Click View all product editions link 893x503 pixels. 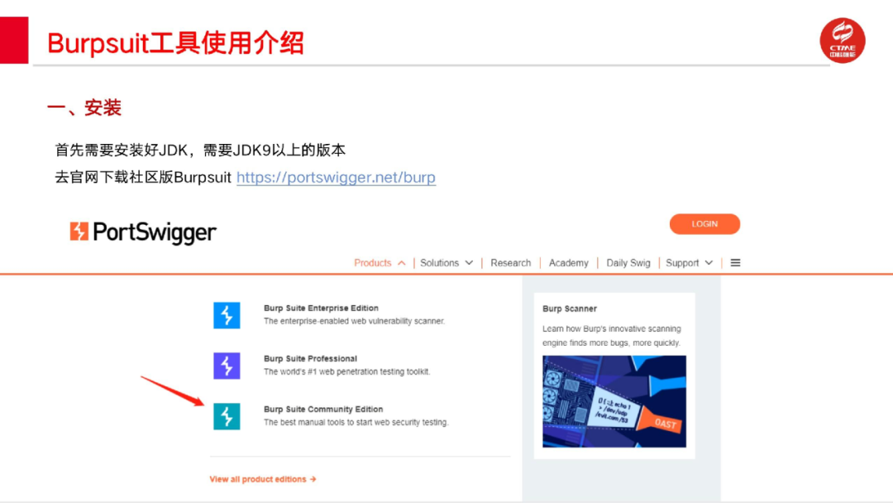263,479
